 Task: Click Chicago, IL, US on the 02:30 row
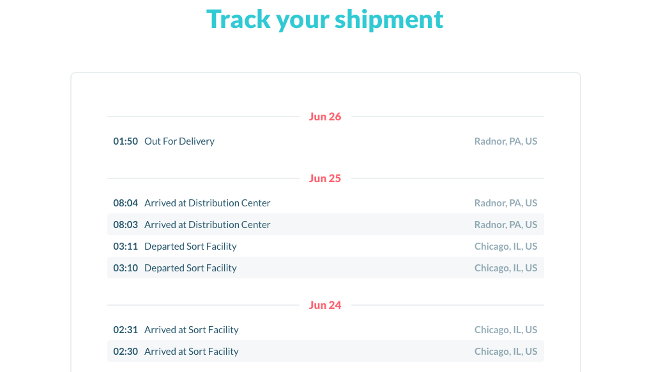click(506, 351)
